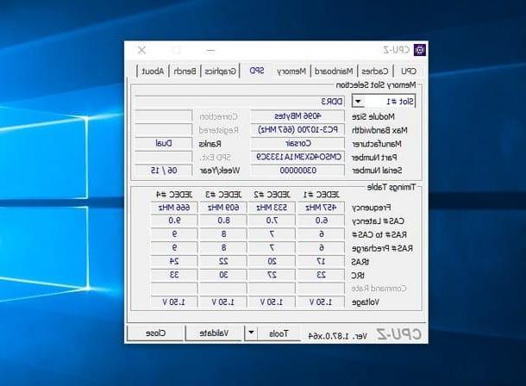The height and width of the screenshot is (386, 526).
Task: Click the Max Bandwidth label
Action: pyautogui.click(x=379, y=130)
